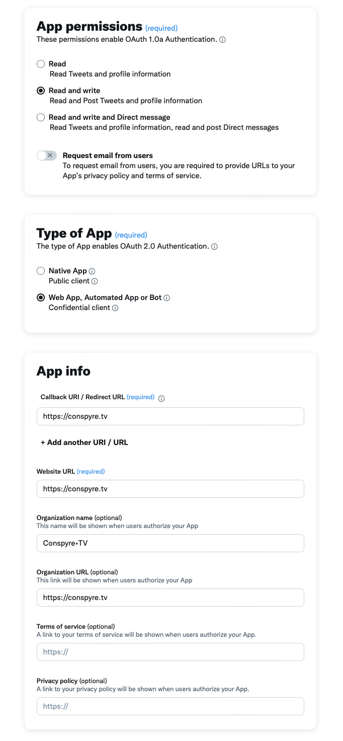Viewport: 343px width, 741px height.
Task: Open the OAuth 1.0a Authentication info tooltip
Action: pyautogui.click(x=223, y=39)
